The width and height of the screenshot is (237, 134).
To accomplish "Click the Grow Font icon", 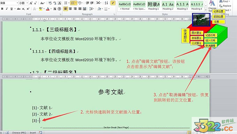I will tap(31, 3).
